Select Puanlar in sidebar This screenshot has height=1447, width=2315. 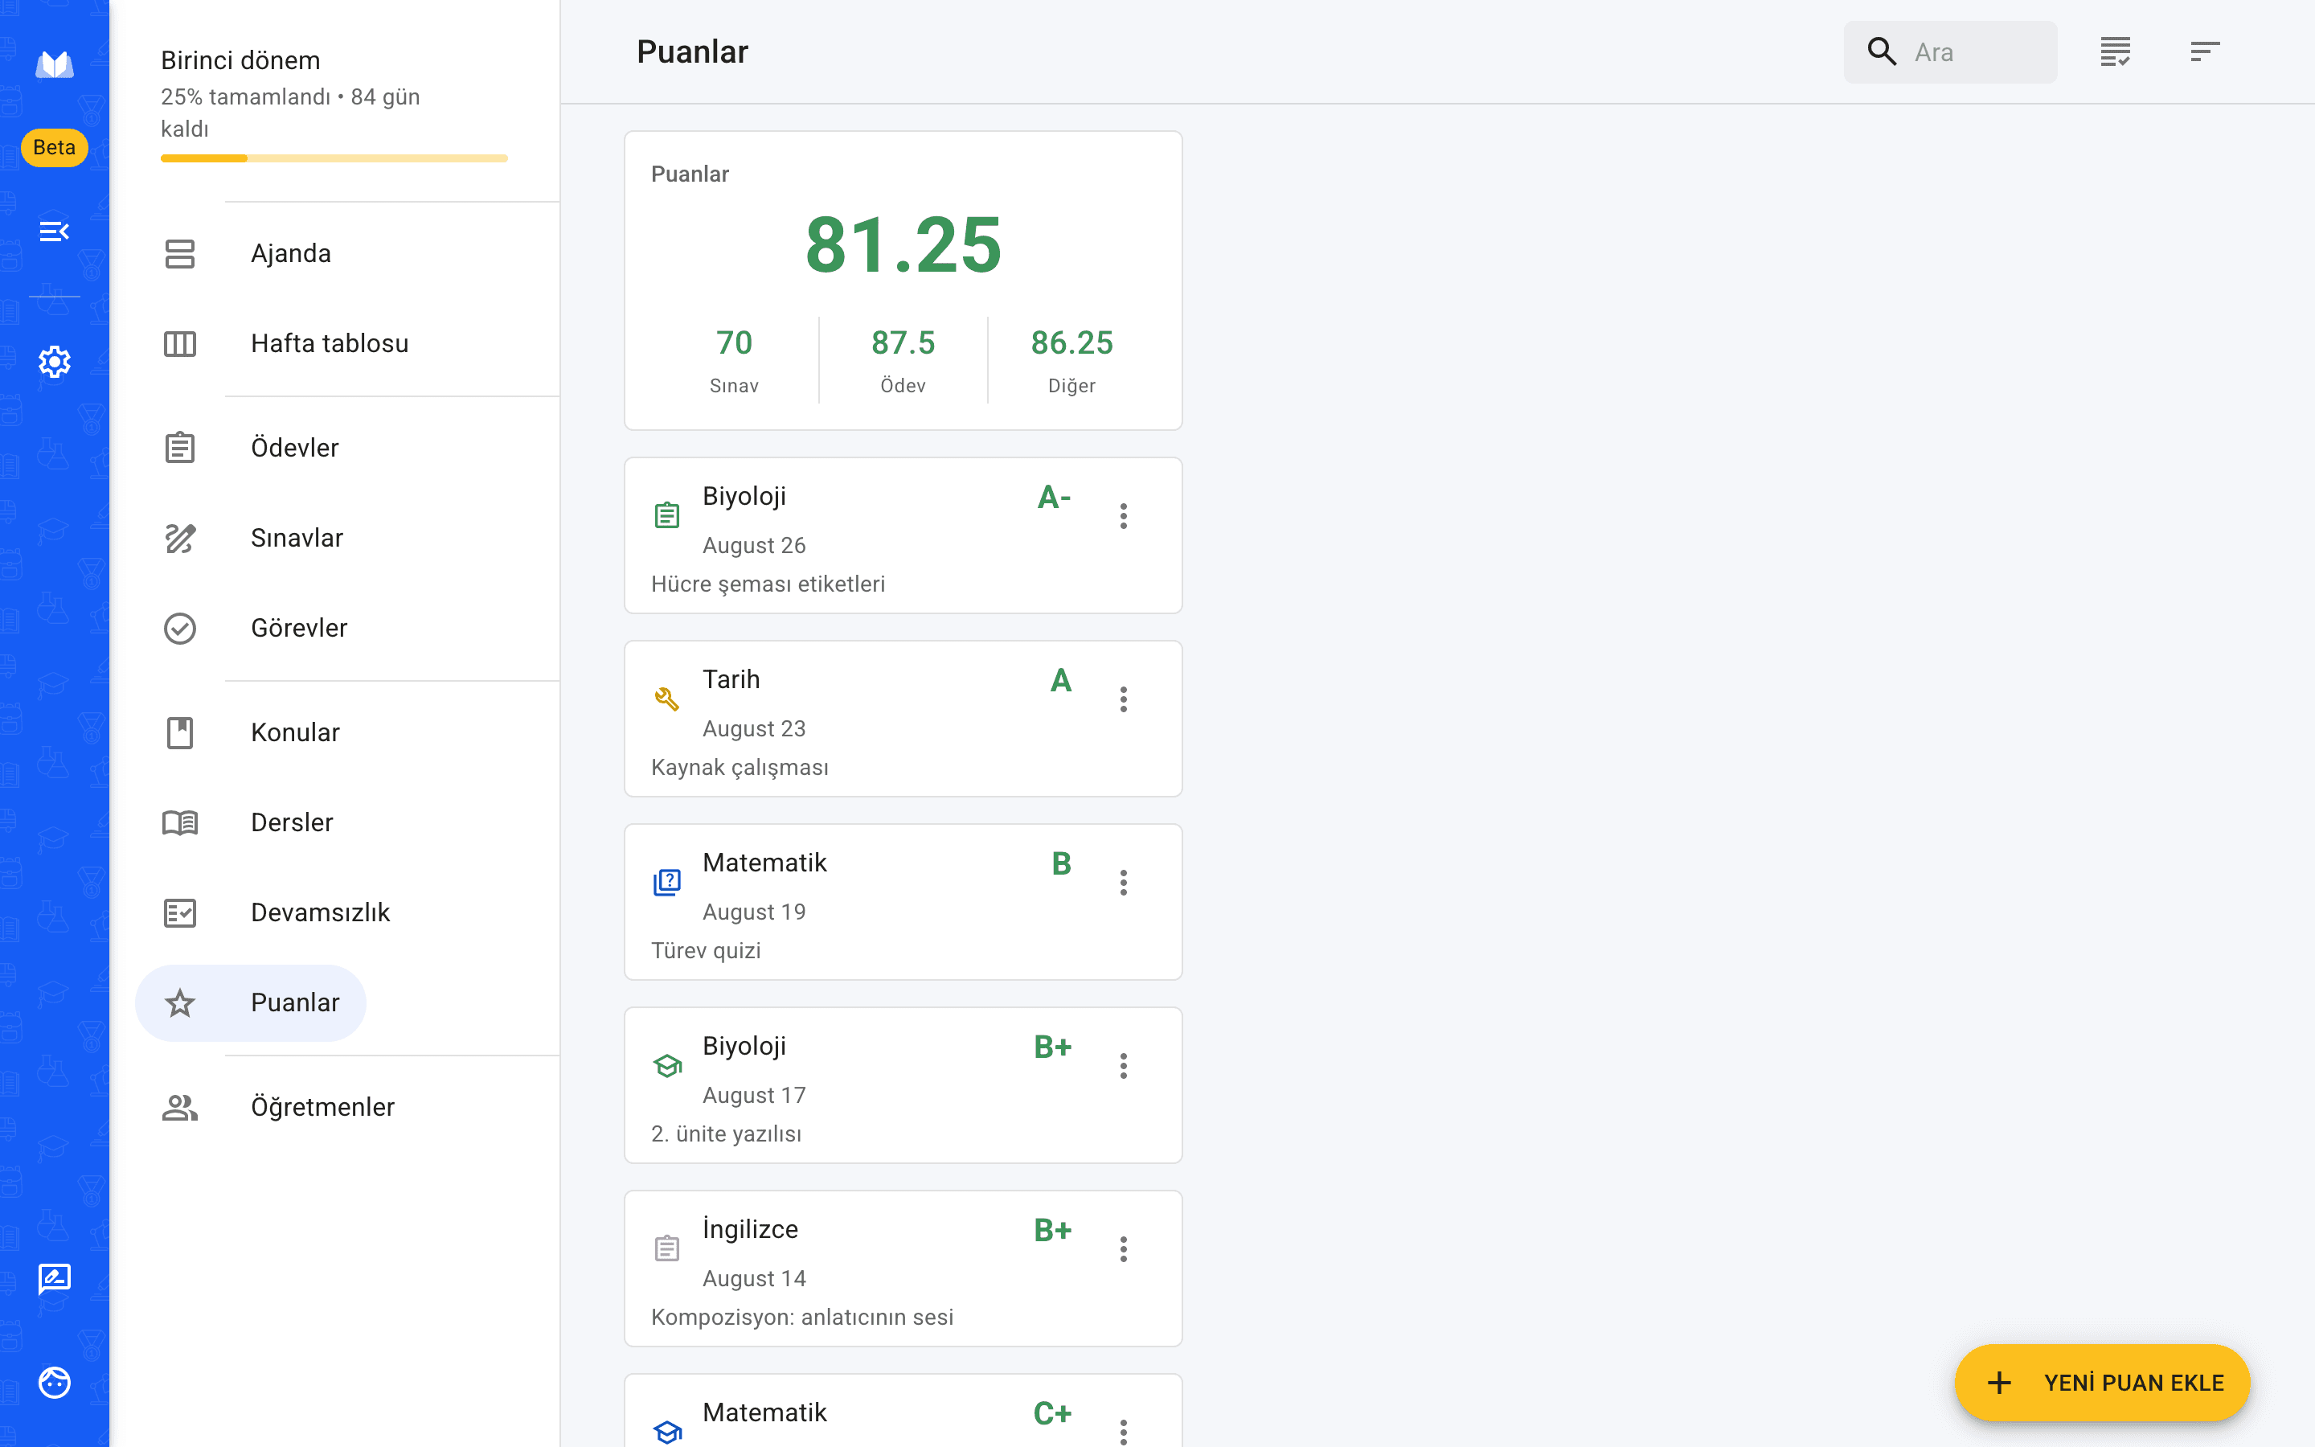(251, 1003)
